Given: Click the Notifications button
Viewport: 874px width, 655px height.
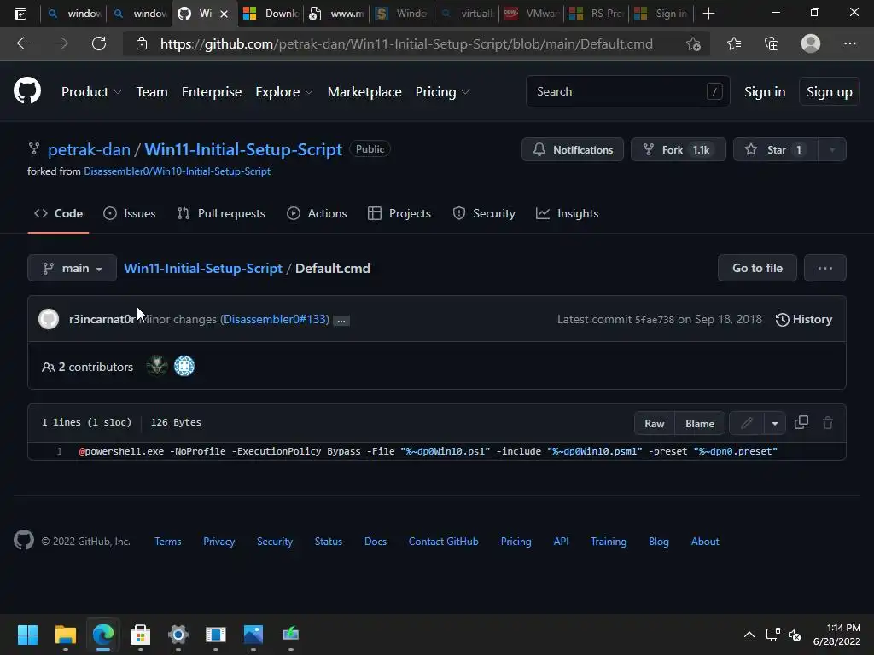Looking at the screenshot, I should point(573,149).
